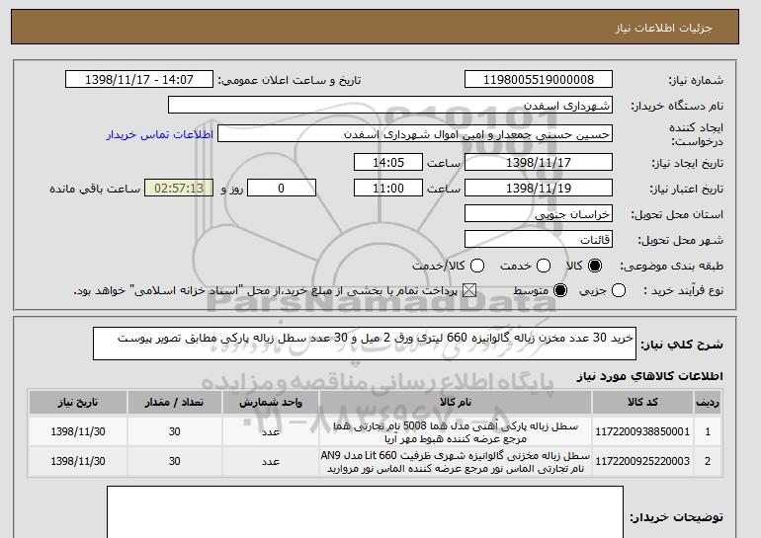Click the delivery city field قائنات
The height and width of the screenshot is (538, 761).
[x=539, y=240]
